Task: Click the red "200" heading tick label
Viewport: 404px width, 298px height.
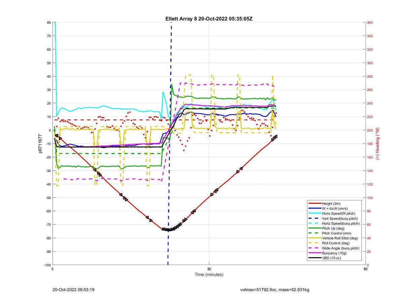Action: 370,130
